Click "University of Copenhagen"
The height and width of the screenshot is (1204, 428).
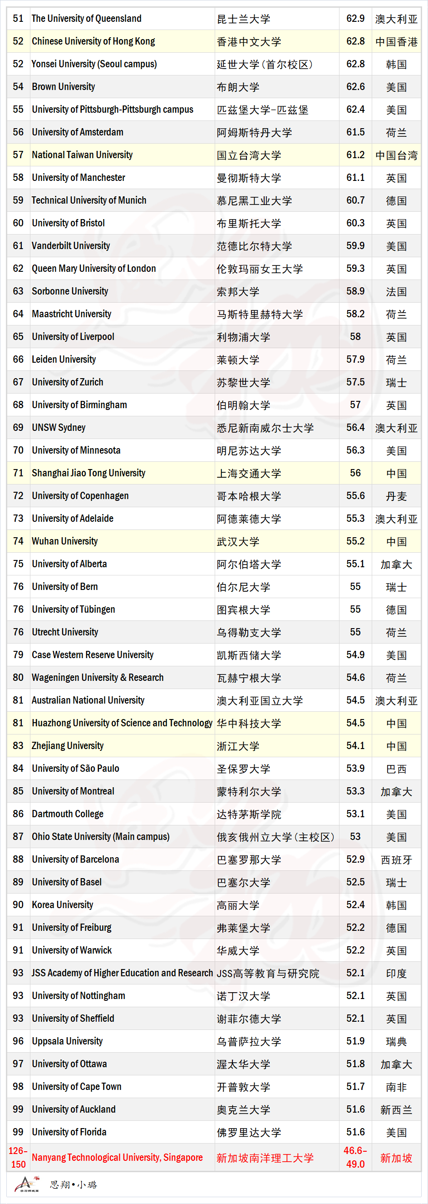(x=80, y=496)
